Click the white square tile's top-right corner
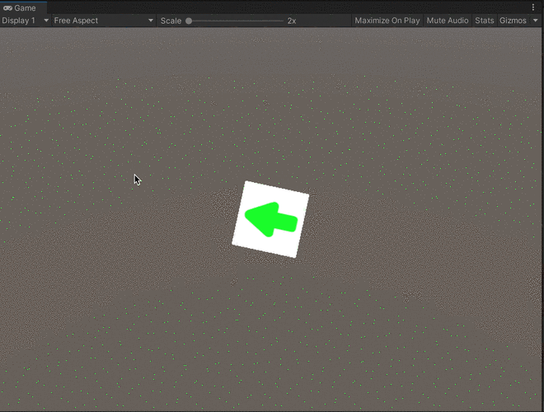Image resolution: width=544 pixels, height=412 pixels. (306, 196)
